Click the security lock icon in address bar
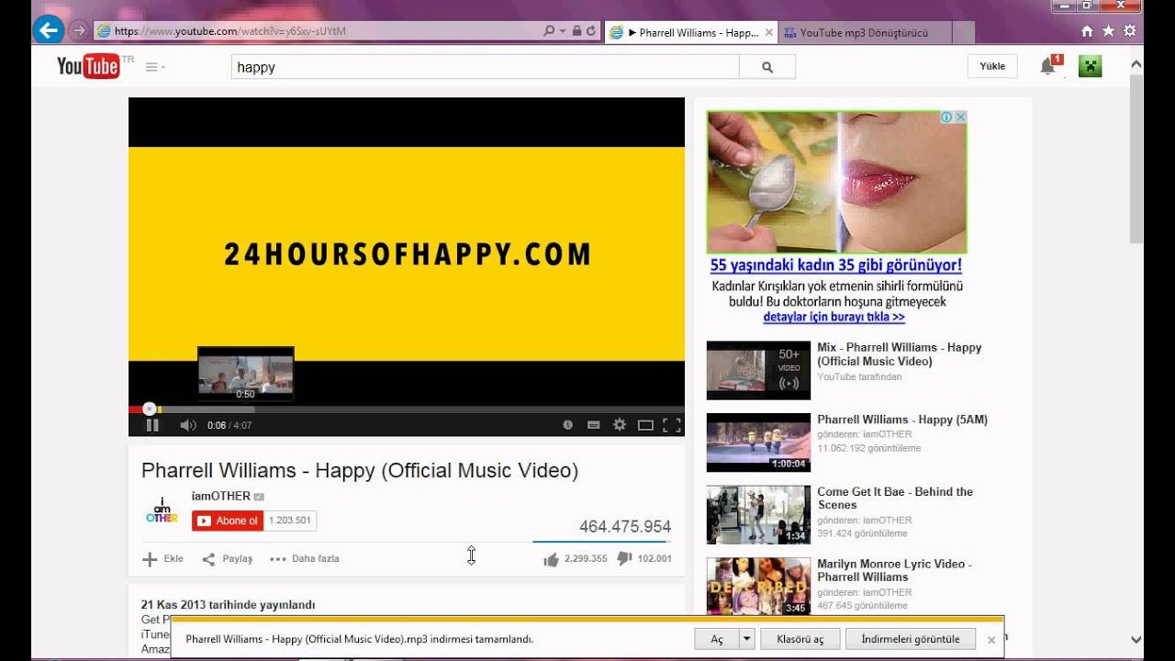 coord(576,30)
